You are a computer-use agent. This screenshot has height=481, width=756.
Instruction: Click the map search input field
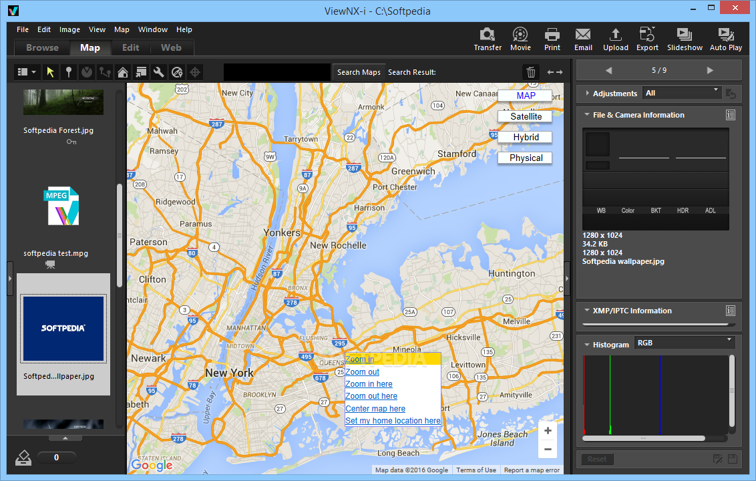pos(277,72)
